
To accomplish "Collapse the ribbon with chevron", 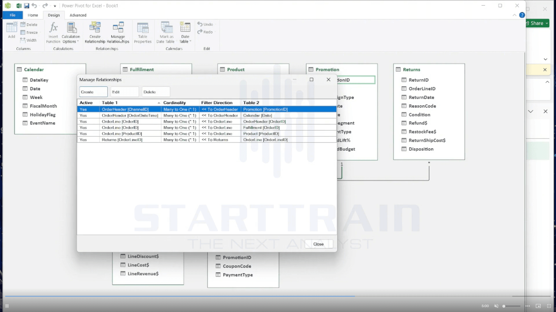I will point(514,15).
